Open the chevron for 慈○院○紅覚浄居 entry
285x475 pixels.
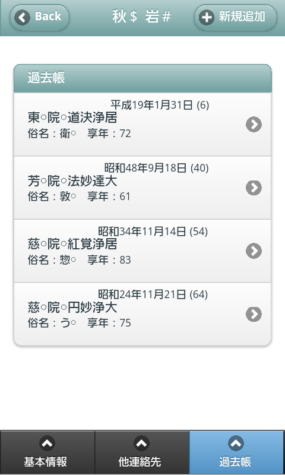pyautogui.click(x=254, y=251)
